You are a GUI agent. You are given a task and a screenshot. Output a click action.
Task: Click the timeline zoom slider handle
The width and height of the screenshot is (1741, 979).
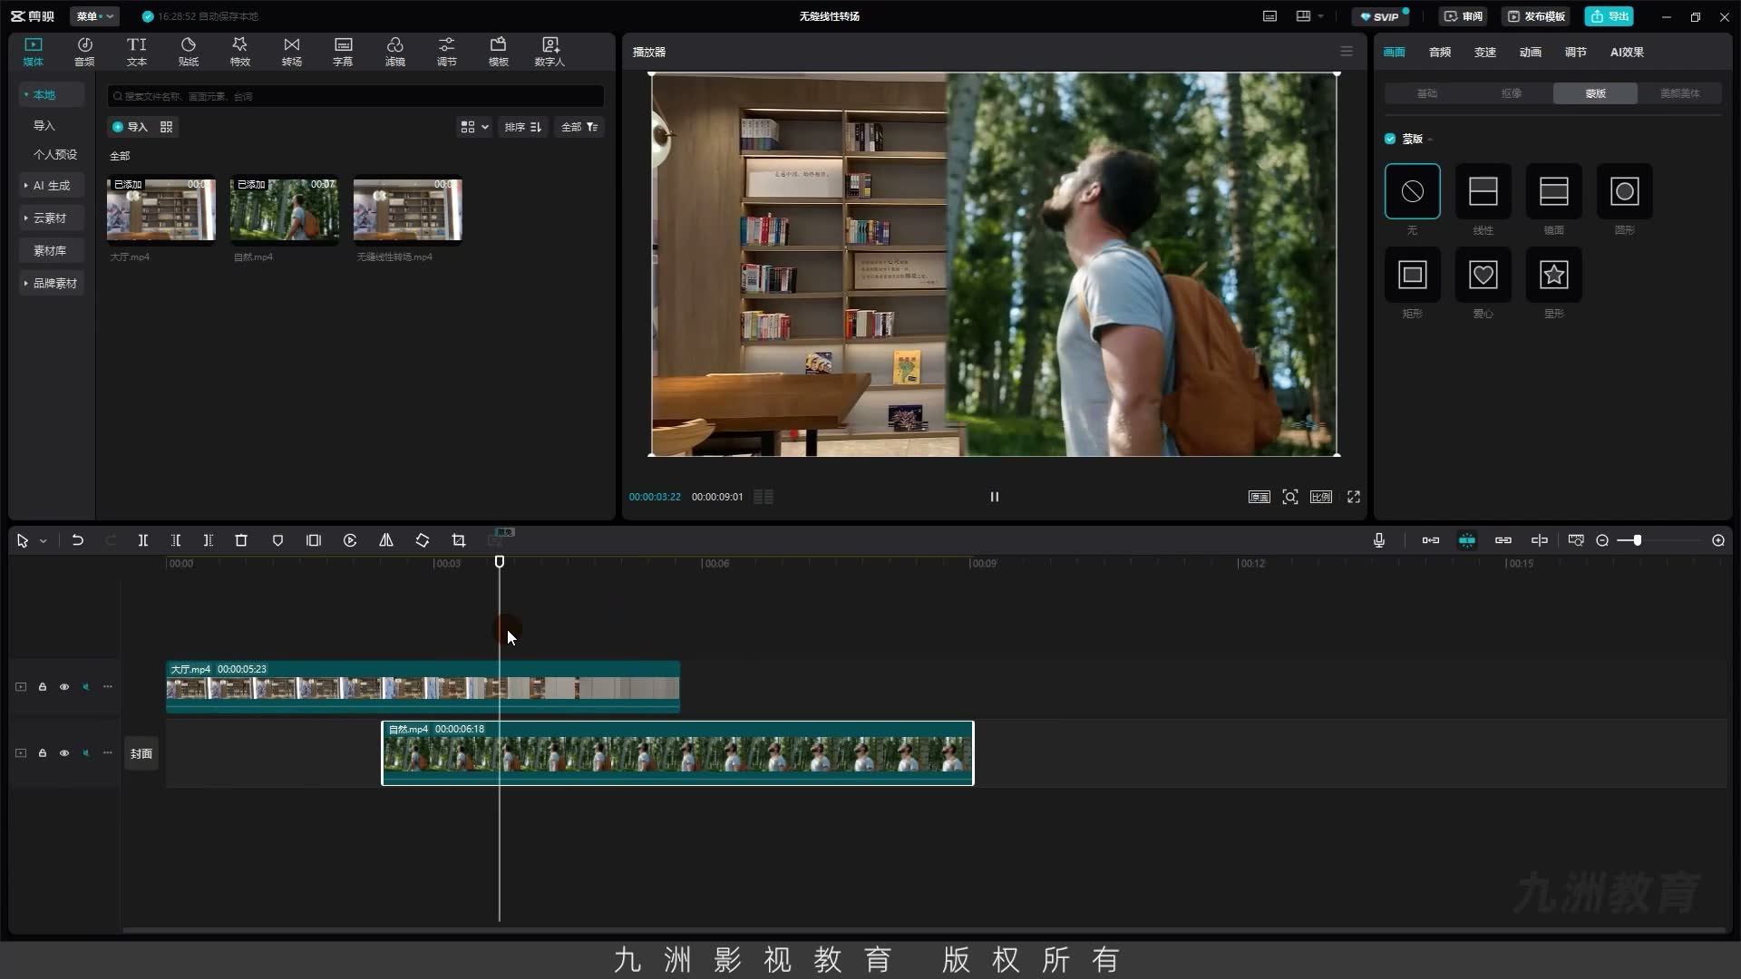pyautogui.click(x=1637, y=540)
